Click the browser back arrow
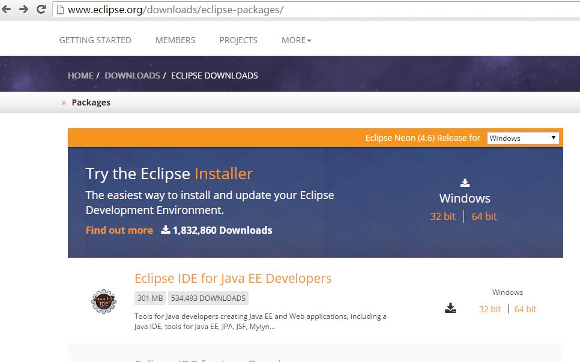This screenshot has height=362, width=580. 6,9
